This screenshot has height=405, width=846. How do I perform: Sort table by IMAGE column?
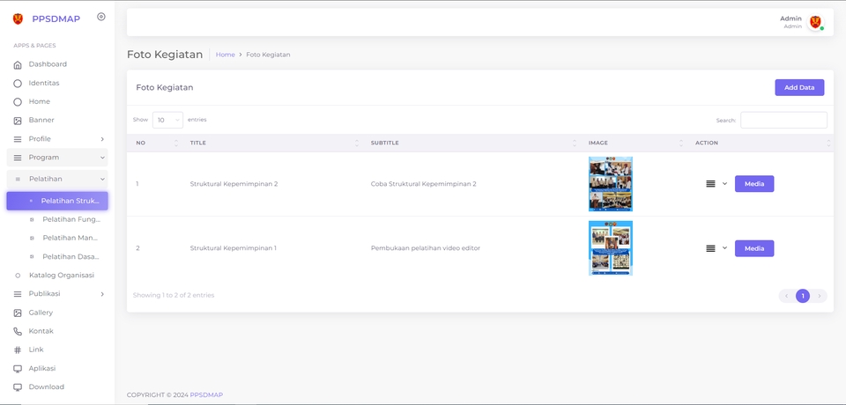point(634,143)
